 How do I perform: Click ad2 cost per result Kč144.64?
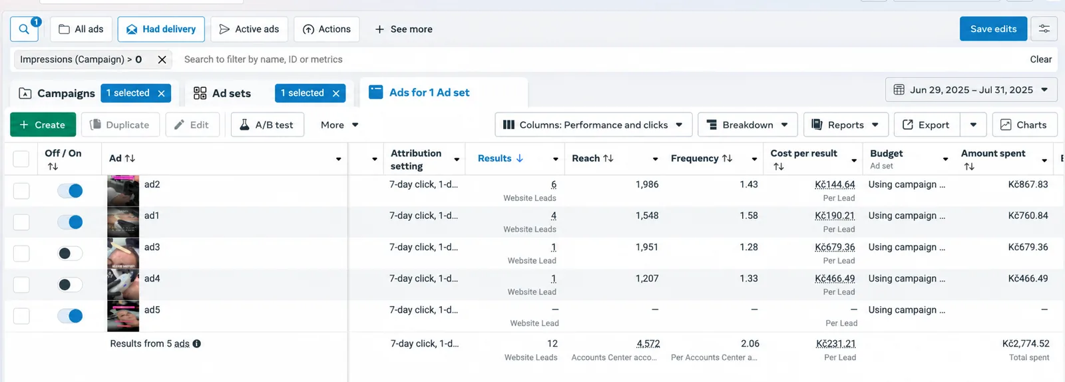point(835,184)
